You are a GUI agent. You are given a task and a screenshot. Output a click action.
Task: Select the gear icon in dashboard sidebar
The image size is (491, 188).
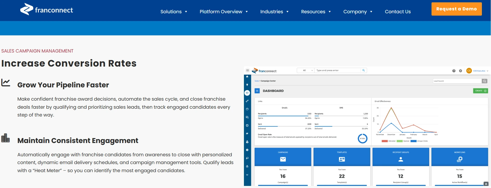[247, 150]
